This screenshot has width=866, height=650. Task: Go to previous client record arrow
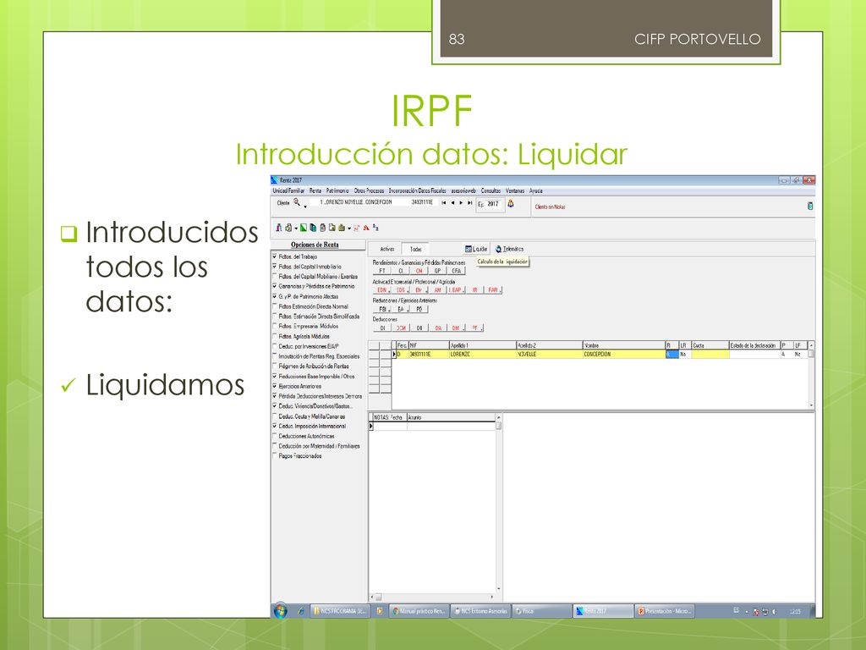(x=452, y=203)
